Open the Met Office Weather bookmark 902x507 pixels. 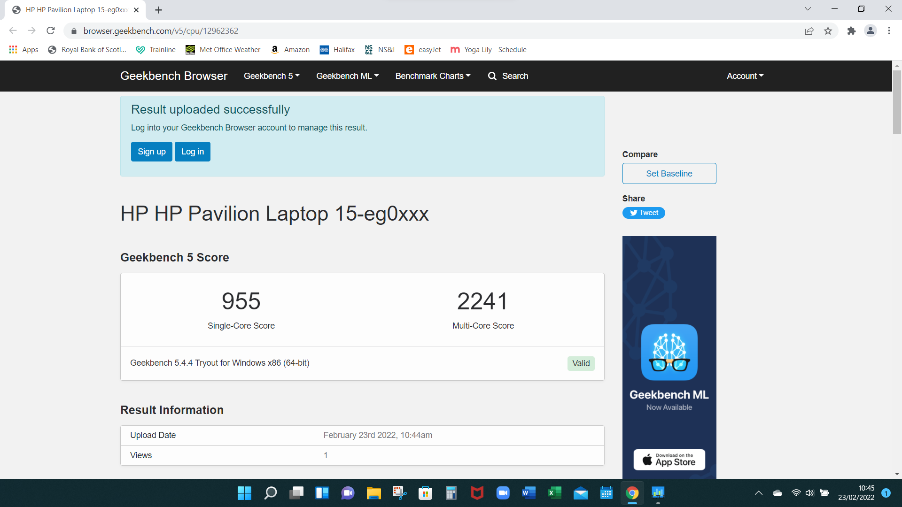coord(223,50)
